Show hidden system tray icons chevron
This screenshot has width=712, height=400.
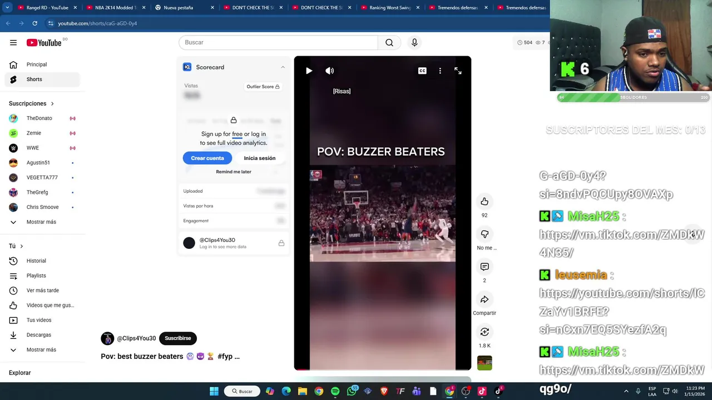626,392
